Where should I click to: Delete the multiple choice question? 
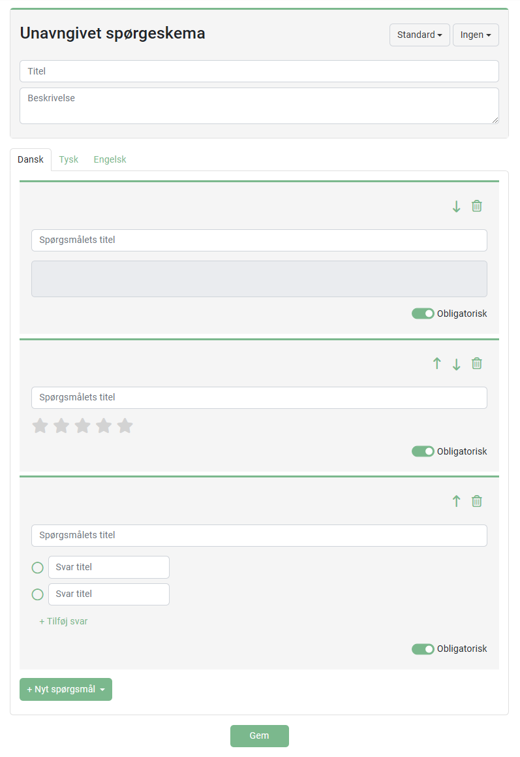(477, 502)
